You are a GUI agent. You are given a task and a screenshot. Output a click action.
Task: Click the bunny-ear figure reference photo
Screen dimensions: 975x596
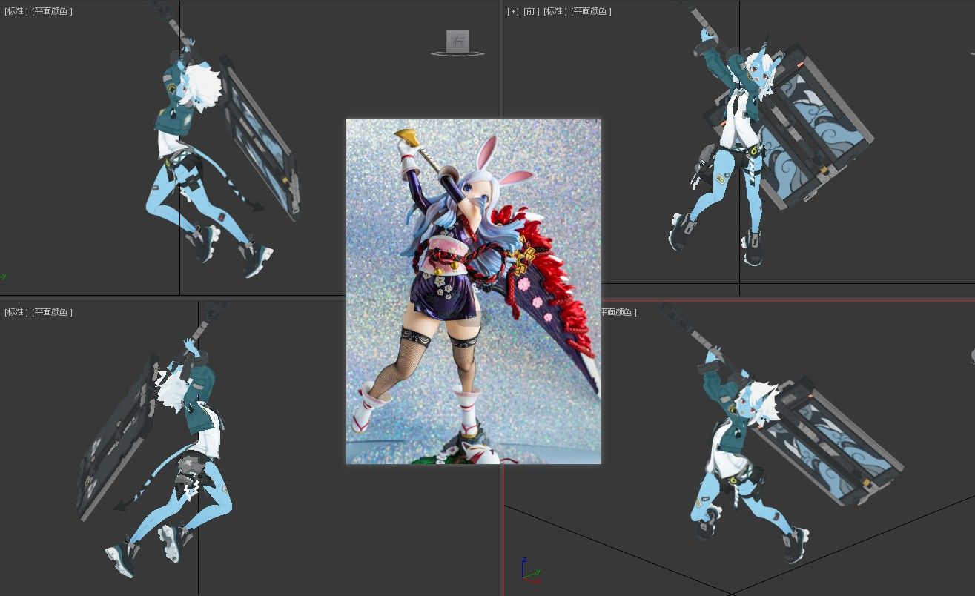pos(473,291)
